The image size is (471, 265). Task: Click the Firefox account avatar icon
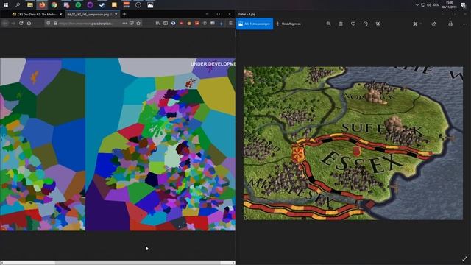click(205, 23)
